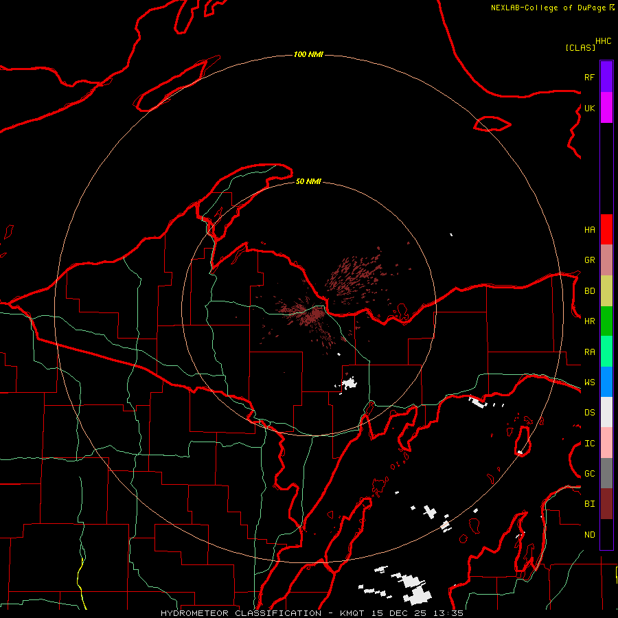This screenshot has height=618, width=618.
Task: Select the BI brown legend swatch
Action: coord(606,504)
